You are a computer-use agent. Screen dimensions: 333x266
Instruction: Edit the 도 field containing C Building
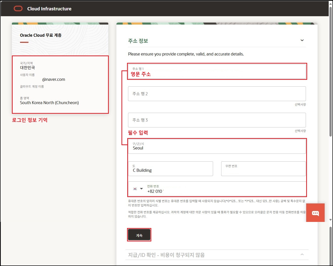coord(171,169)
